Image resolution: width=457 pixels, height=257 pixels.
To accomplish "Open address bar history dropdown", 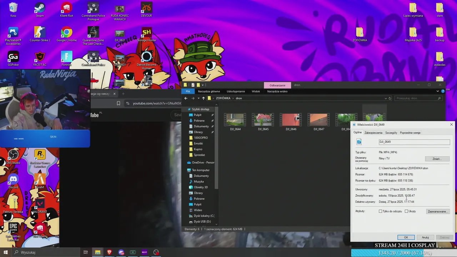I will [x=386, y=98].
